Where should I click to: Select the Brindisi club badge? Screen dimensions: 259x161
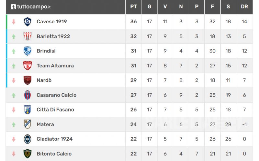tap(28, 51)
